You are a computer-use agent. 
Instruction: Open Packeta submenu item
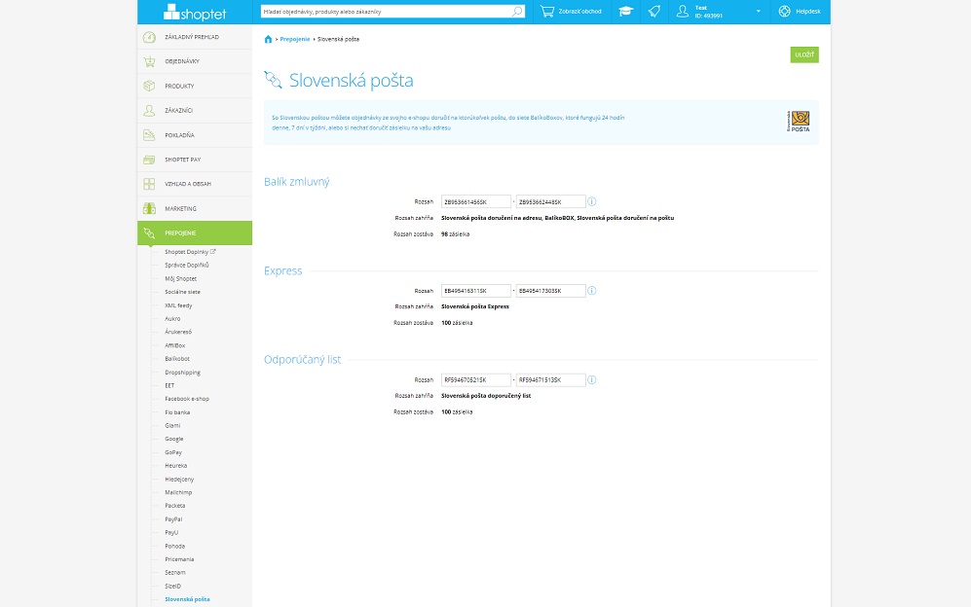coord(174,506)
